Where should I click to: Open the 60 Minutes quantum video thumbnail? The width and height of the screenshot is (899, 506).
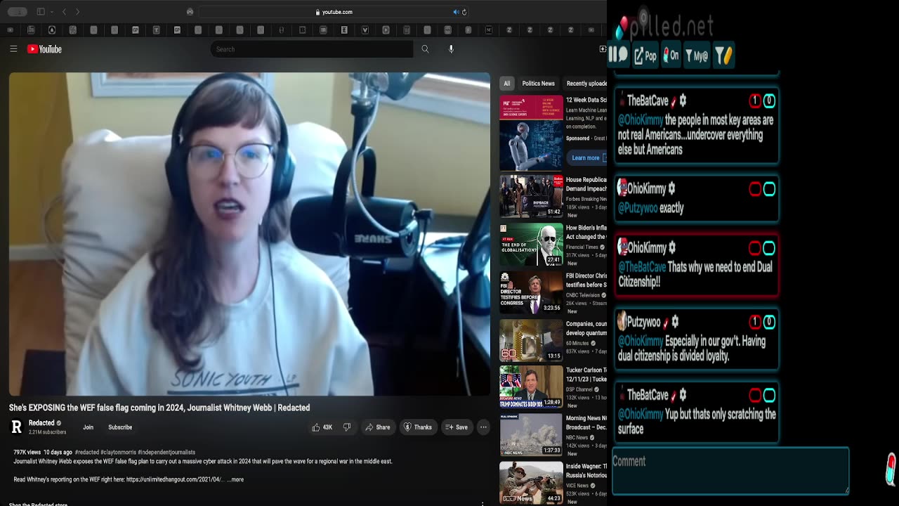coord(531,340)
